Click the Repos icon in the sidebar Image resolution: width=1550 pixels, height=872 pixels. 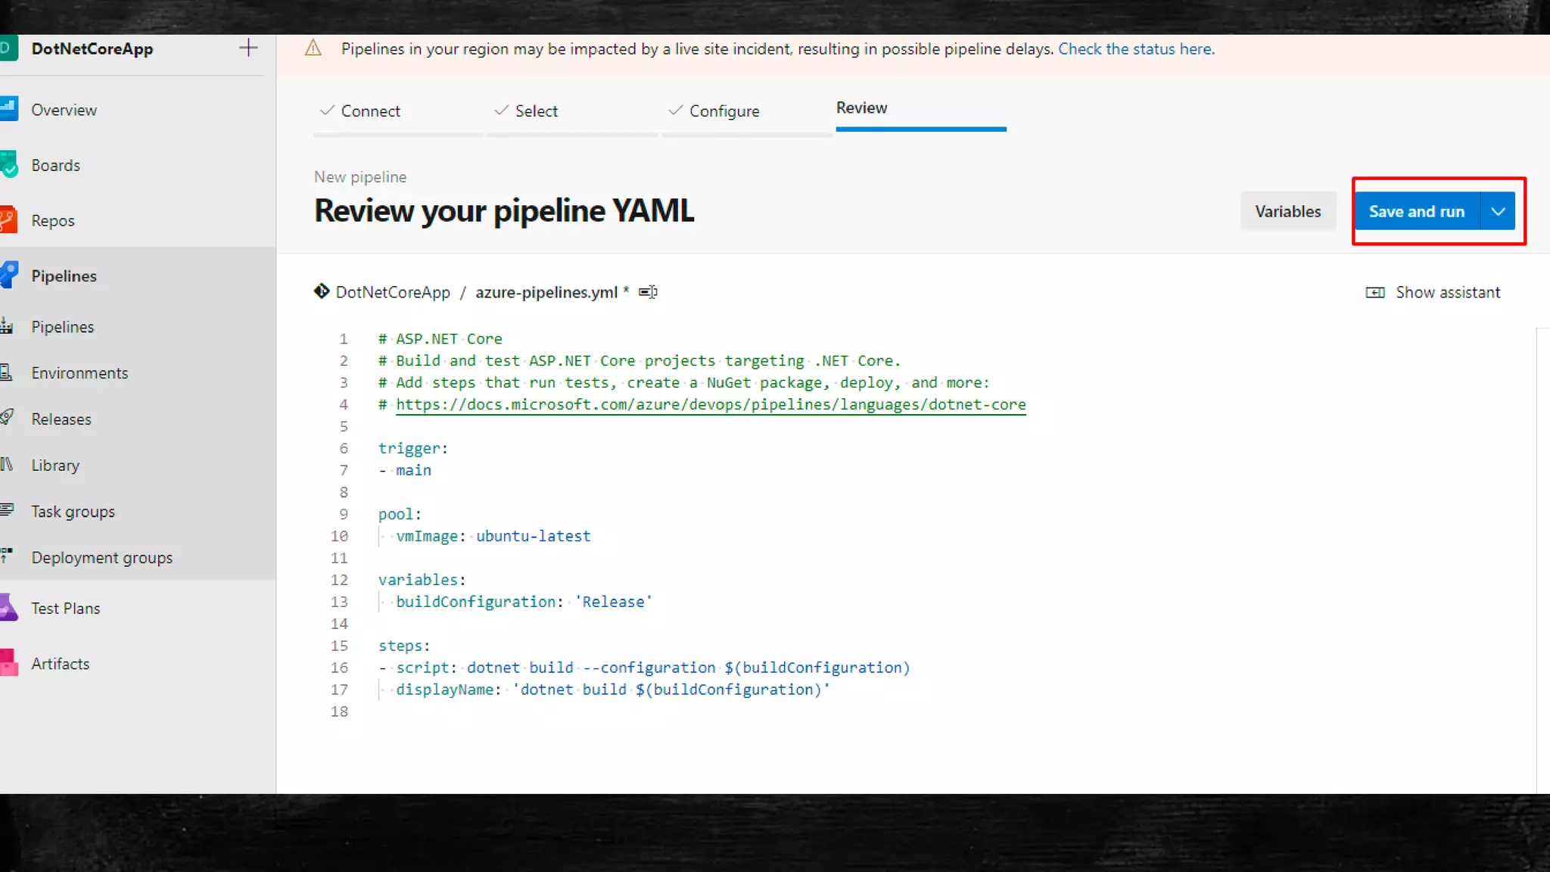(8, 220)
